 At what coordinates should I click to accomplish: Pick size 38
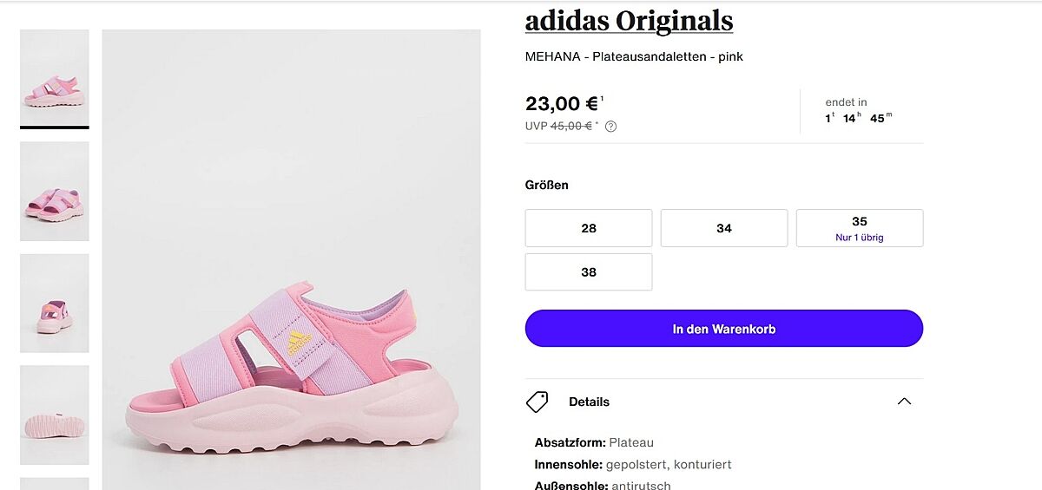coord(589,272)
